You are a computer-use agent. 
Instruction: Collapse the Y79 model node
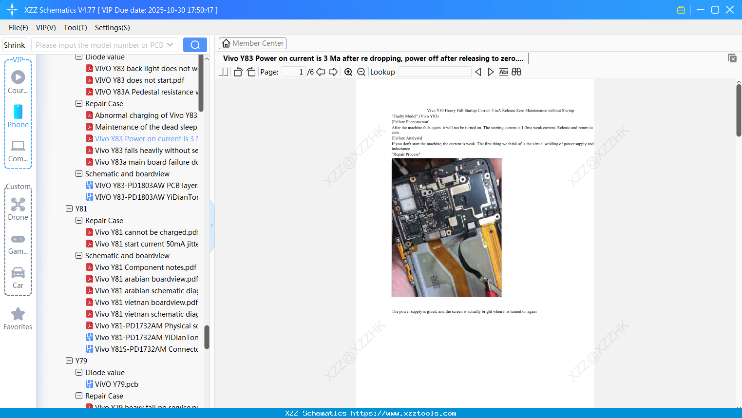(69, 361)
